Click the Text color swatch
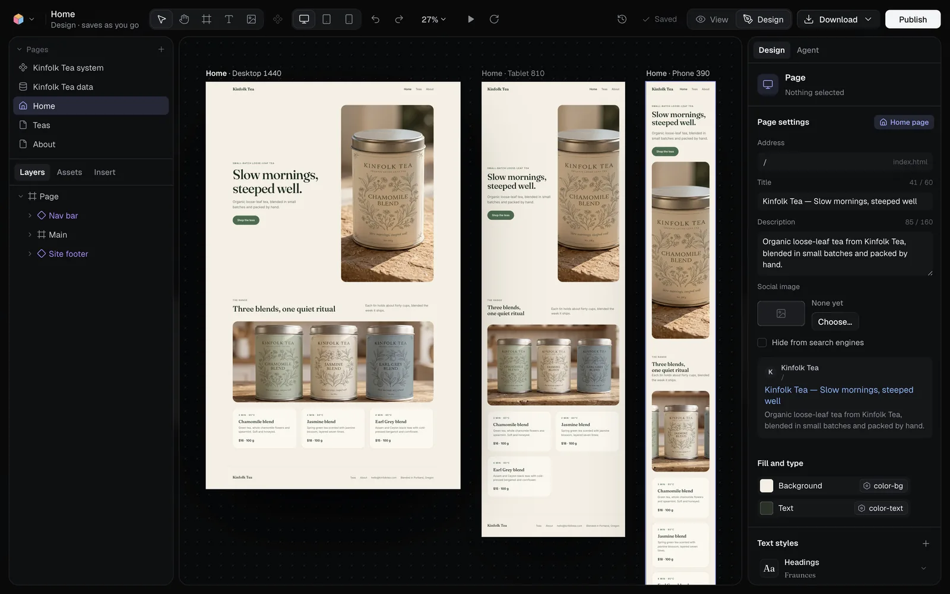Screen dimensions: 950x594 click(x=767, y=508)
